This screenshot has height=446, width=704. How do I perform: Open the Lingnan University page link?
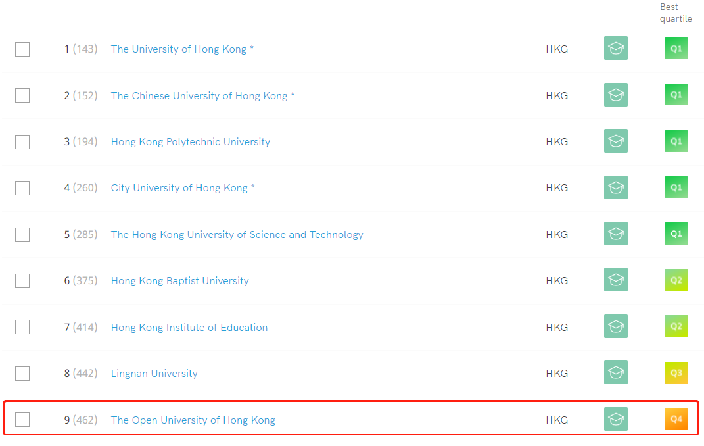pyautogui.click(x=154, y=374)
